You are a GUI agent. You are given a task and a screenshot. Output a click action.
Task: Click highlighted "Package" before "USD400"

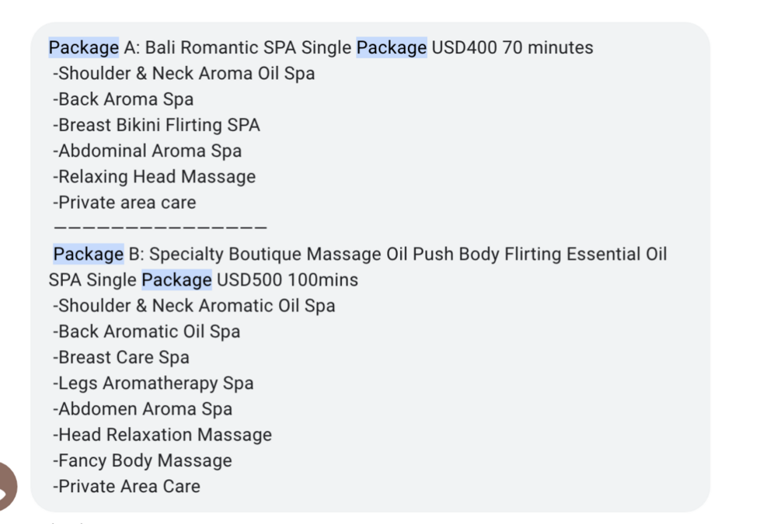[x=391, y=48]
